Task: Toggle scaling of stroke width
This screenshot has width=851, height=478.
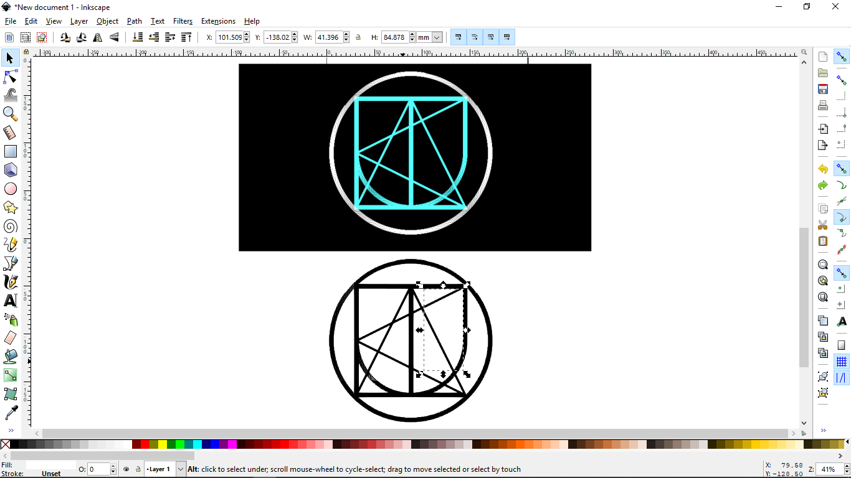Action: 459,37
